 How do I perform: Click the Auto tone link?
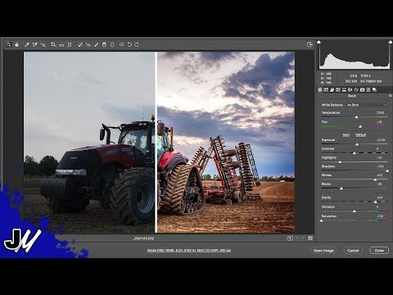tap(346, 135)
